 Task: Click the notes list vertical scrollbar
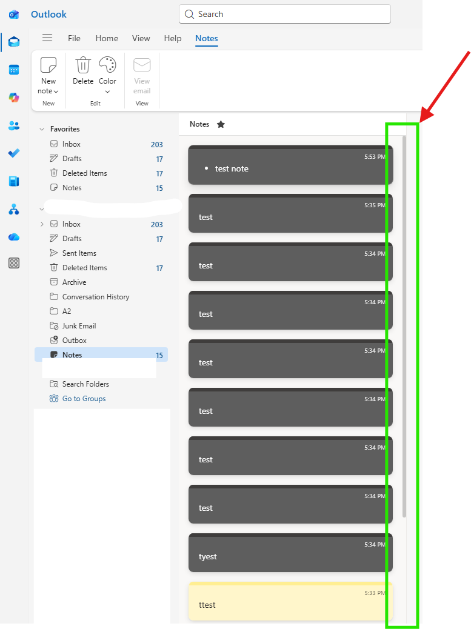404,327
